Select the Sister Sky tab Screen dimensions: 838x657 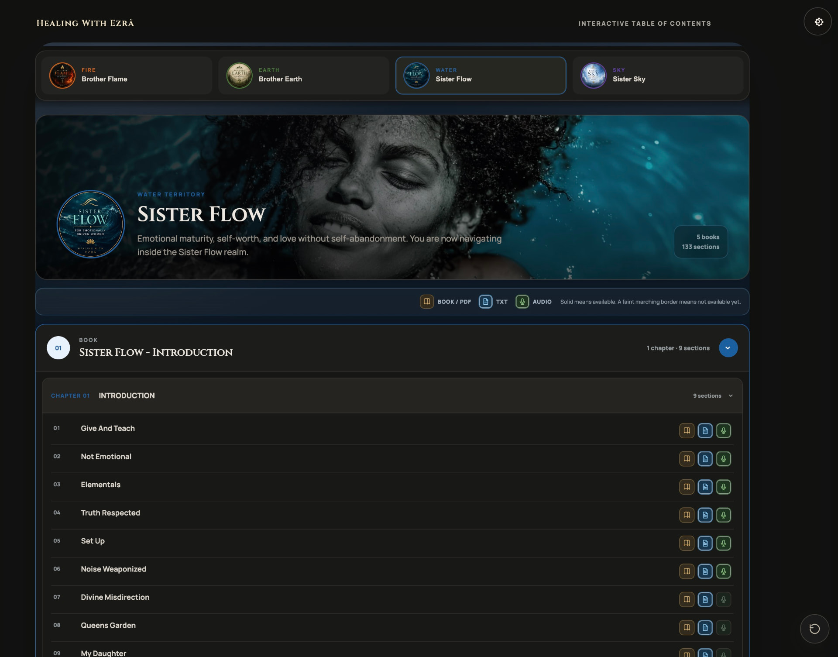[658, 76]
